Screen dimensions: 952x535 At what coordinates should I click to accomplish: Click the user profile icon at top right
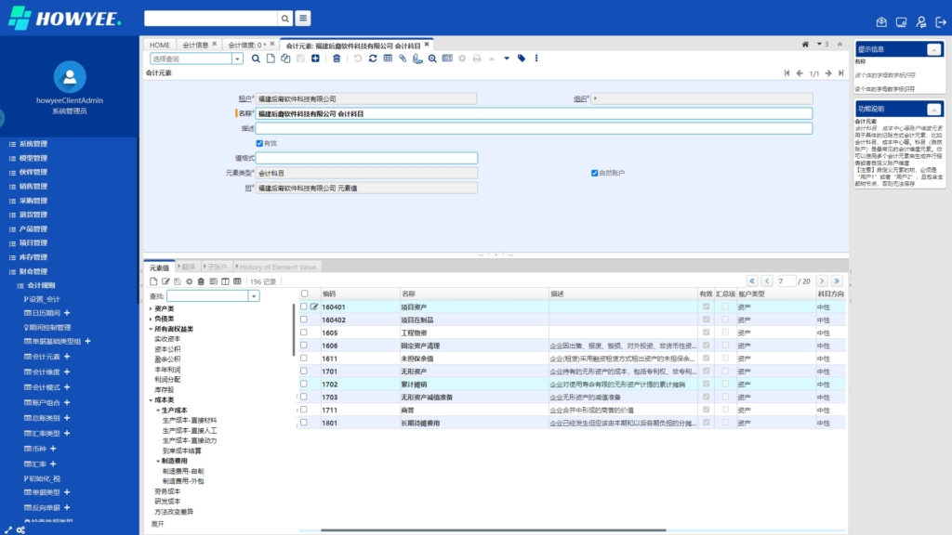pyautogui.click(x=921, y=22)
